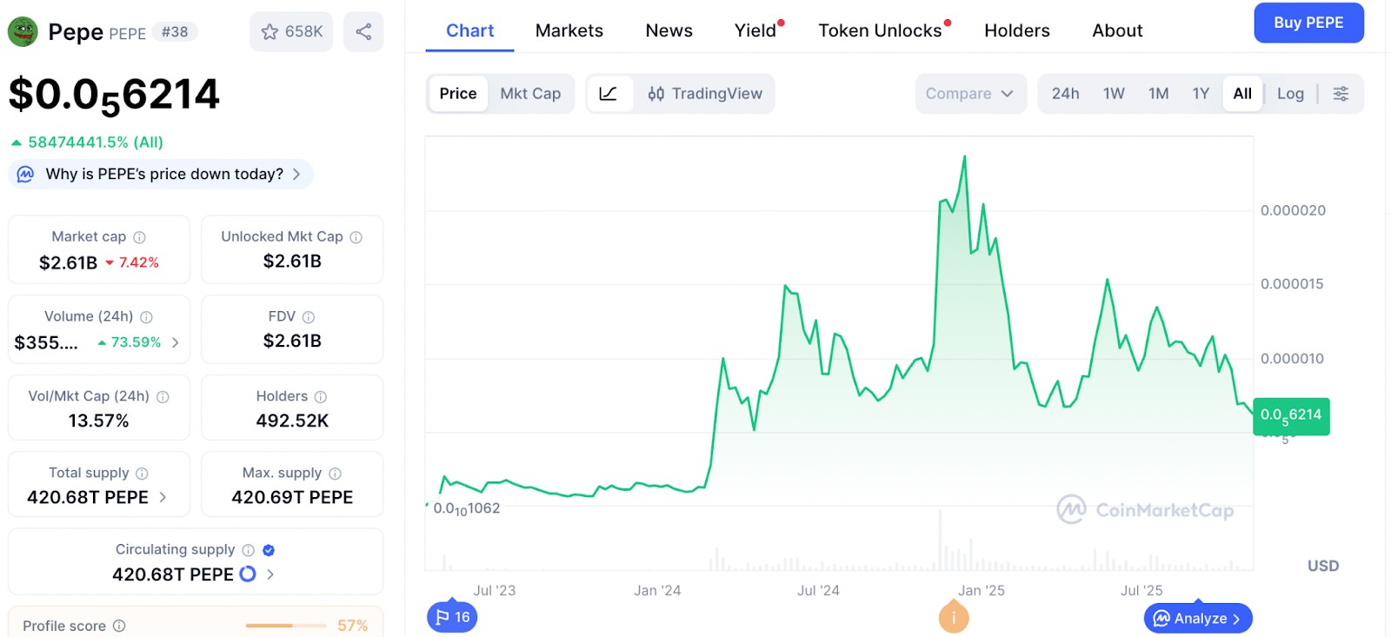Click the 13.57% Vol/Mkt Cap value

click(99, 421)
